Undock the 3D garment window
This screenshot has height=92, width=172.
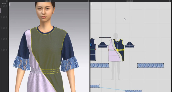point(88,1)
